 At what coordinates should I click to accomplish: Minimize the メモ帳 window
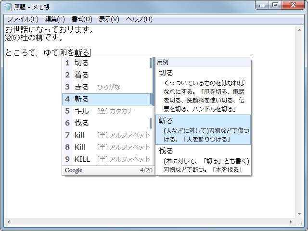(262, 5)
